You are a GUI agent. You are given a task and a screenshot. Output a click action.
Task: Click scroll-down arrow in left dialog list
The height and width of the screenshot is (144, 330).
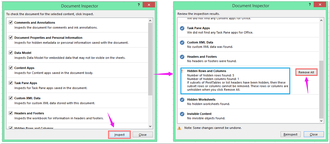[150, 126]
